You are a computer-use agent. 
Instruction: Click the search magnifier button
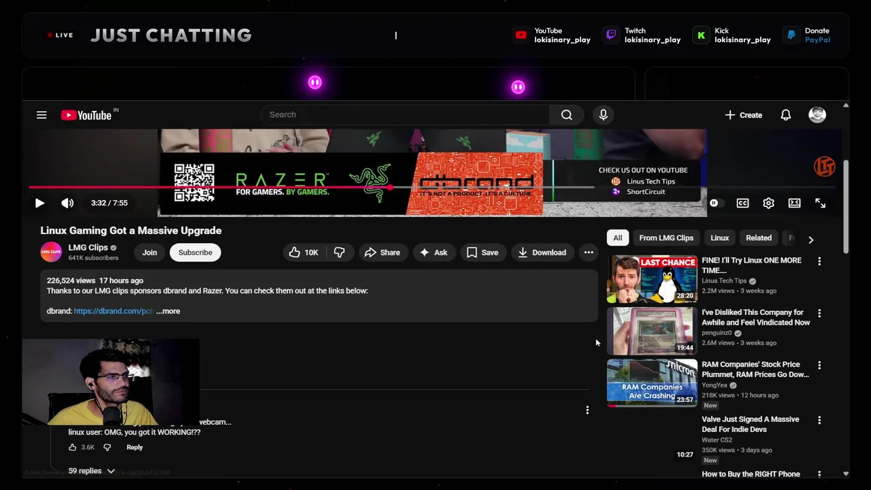(567, 115)
